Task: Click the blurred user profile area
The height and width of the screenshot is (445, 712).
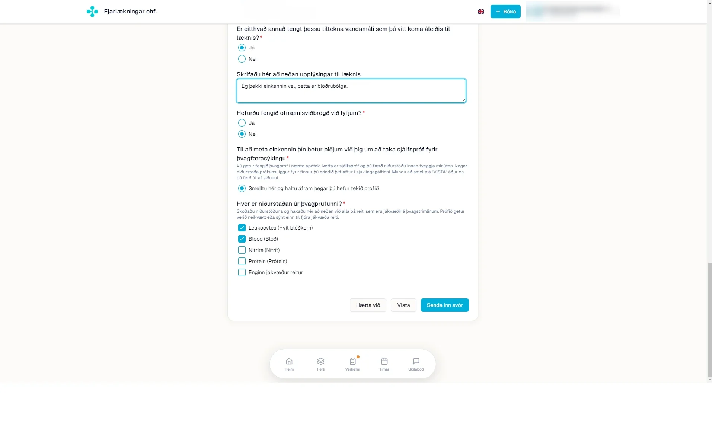Action: pos(572,11)
